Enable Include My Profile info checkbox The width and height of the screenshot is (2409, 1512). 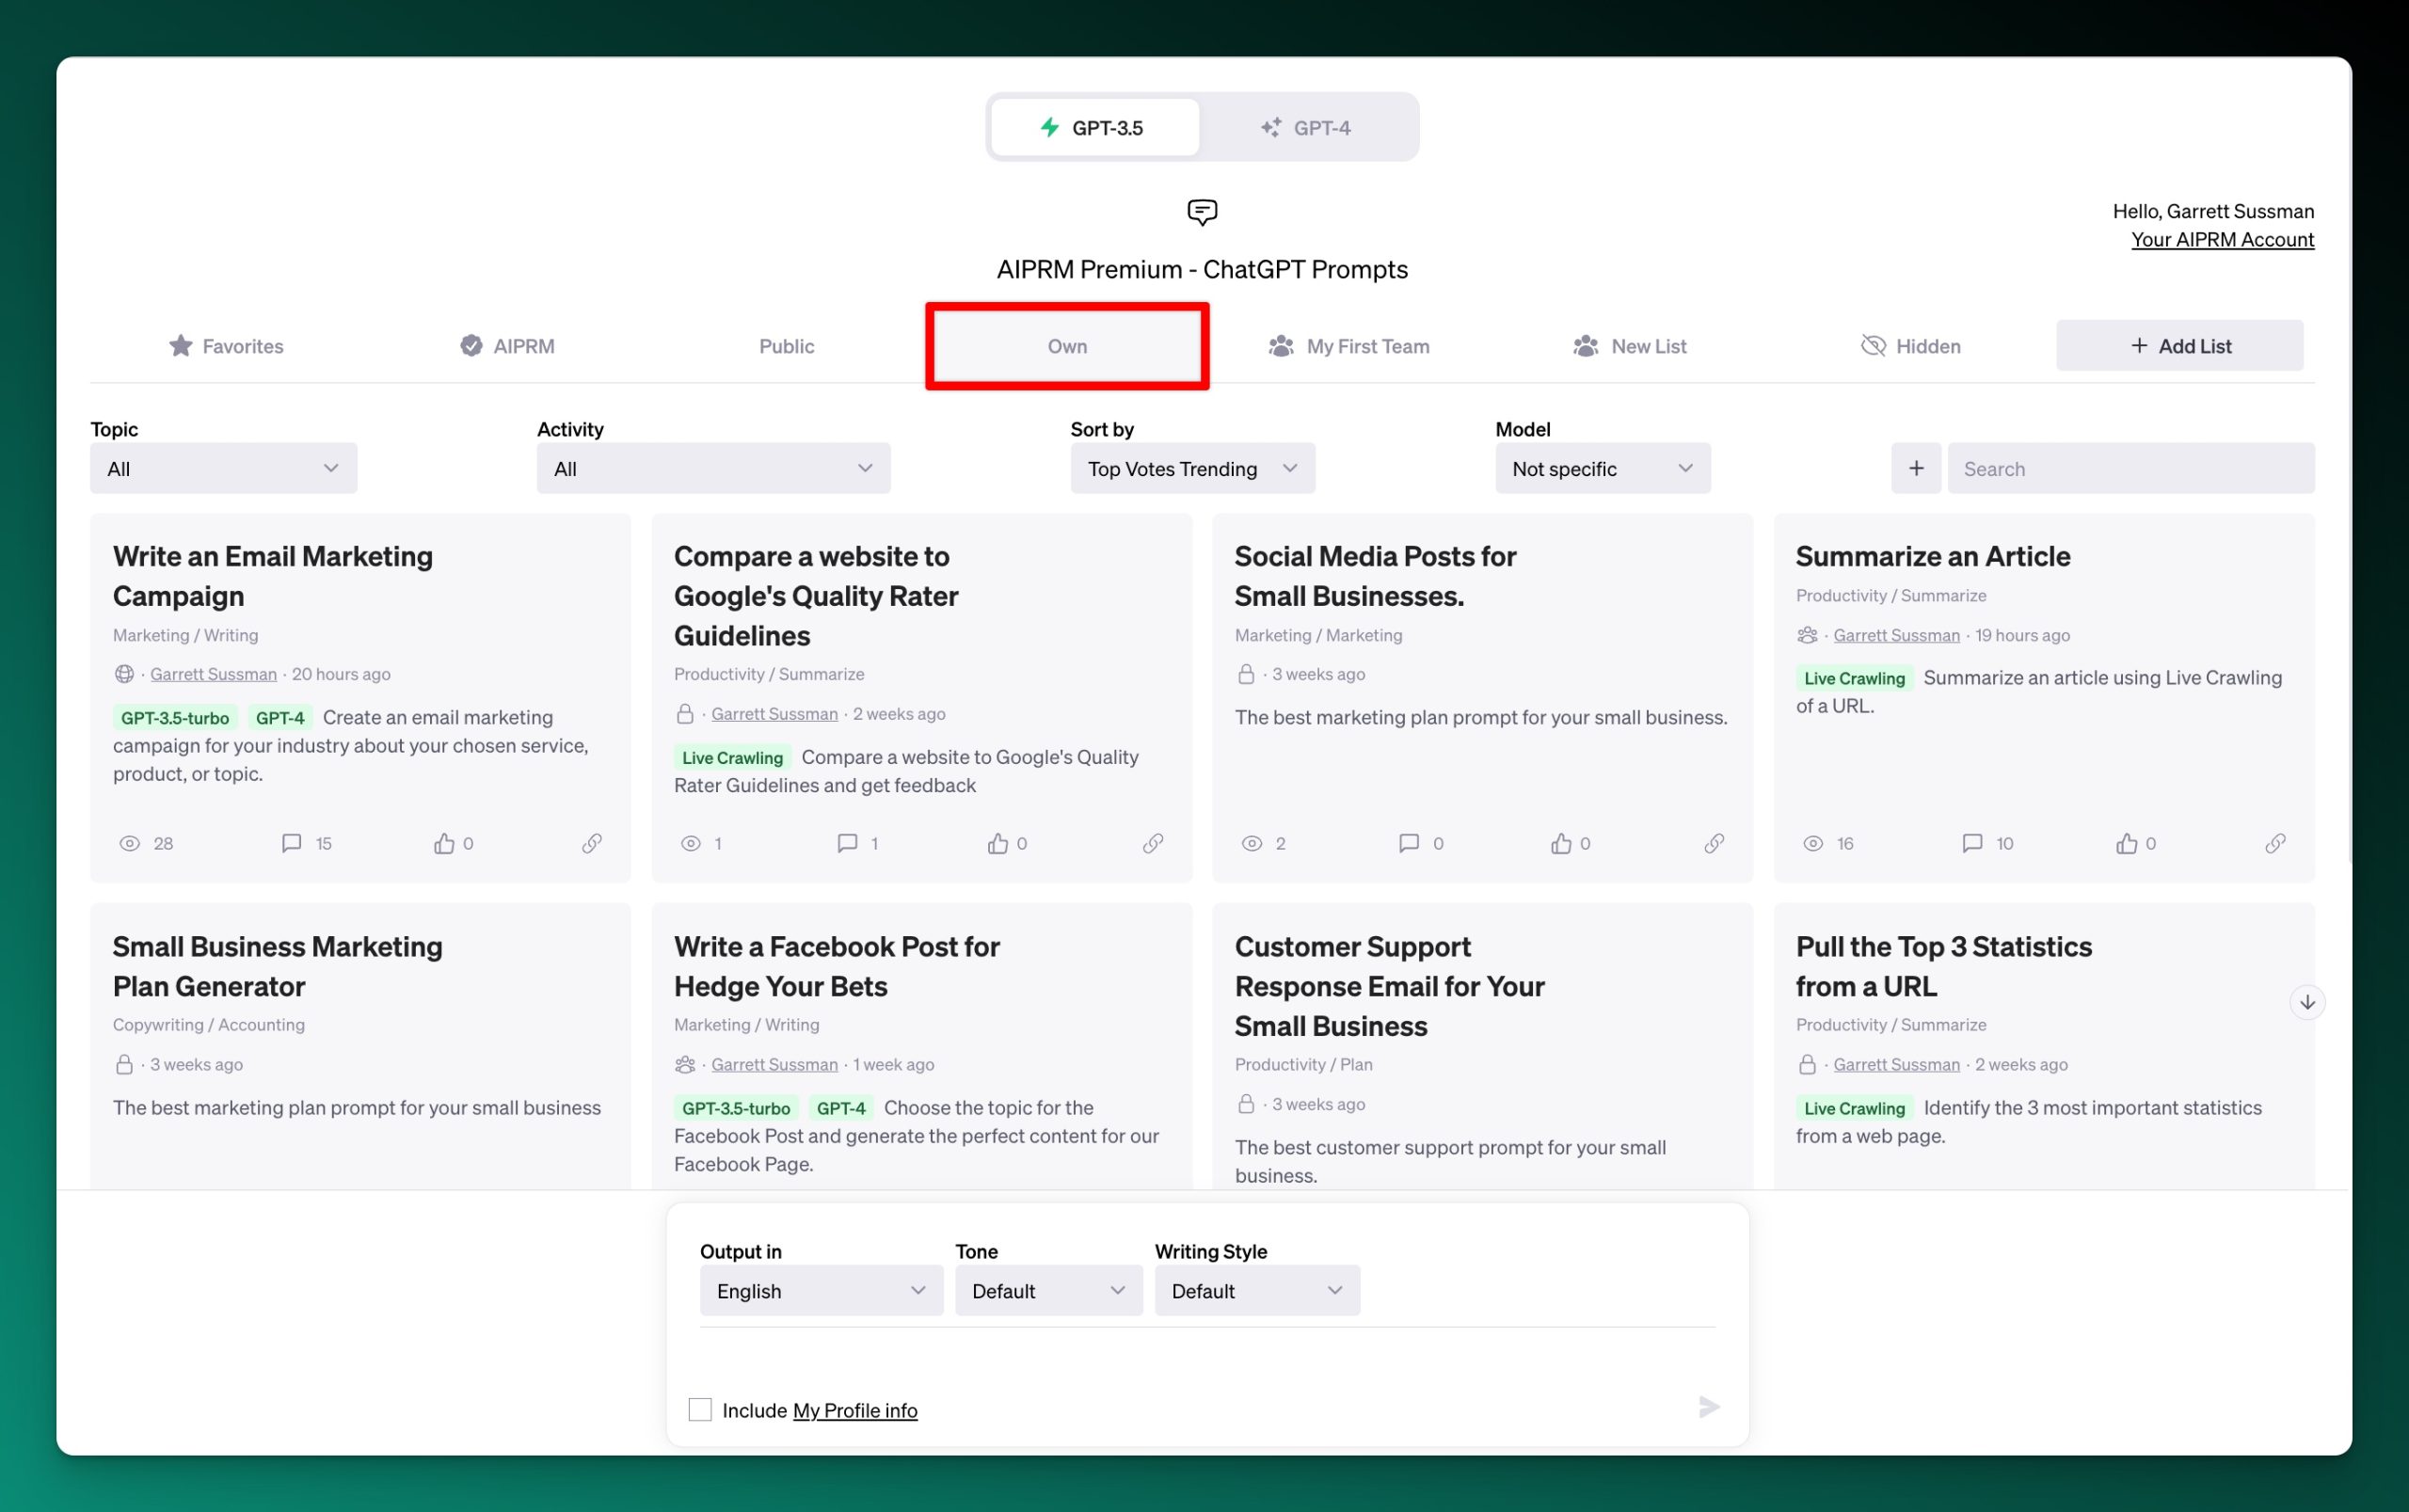coord(700,1410)
